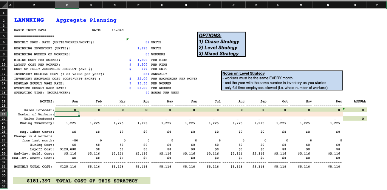This screenshot has height=190, width=387.
Task: Click the MONTHLY TOTAL COST label
Action: [x=33, y=167]
